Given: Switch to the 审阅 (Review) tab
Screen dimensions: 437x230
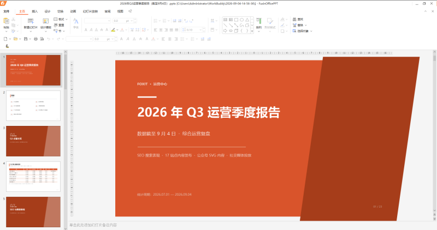Looking at the screenshot, I should (x=107, y=11).
